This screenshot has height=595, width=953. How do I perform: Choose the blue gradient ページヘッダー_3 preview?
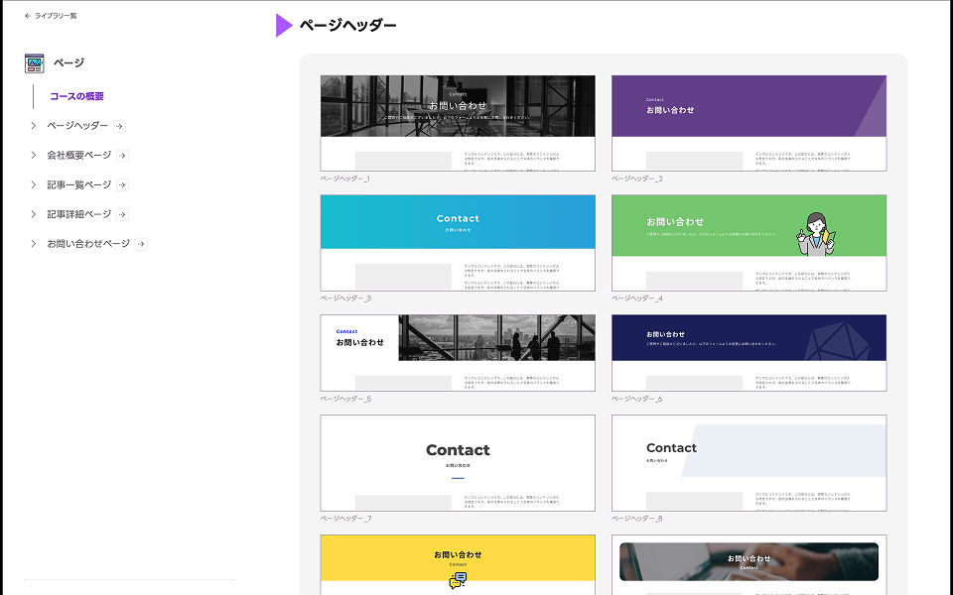click(458, 242)
